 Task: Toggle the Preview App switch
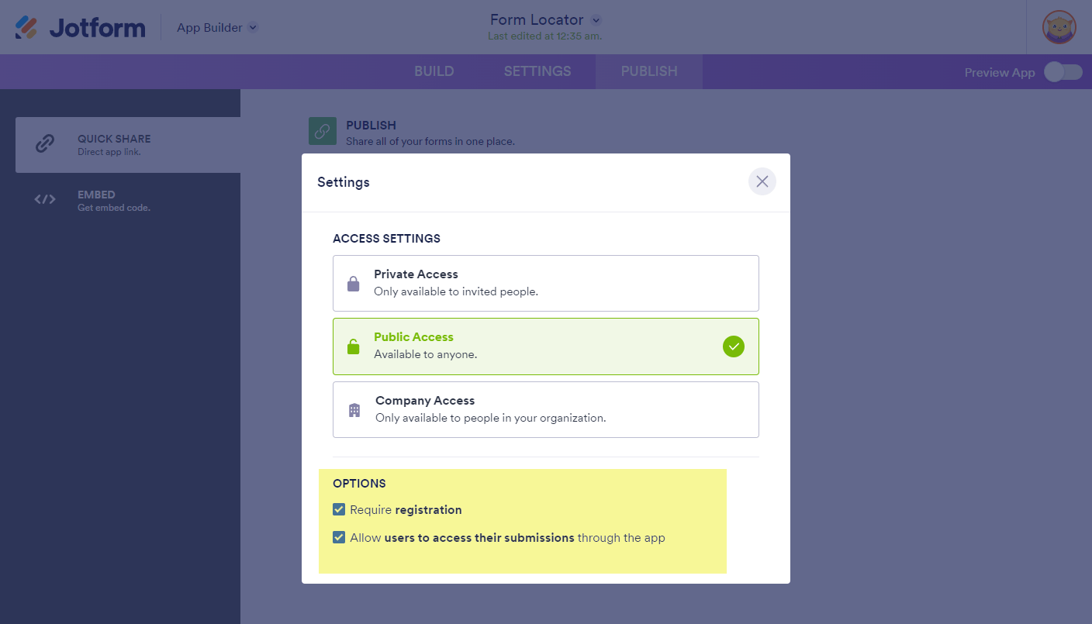(x=1063, y=72)
